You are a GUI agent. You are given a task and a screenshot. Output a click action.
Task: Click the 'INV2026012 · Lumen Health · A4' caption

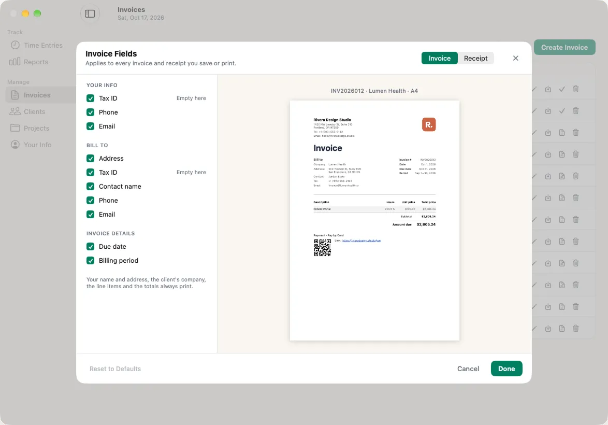point(374,91)
